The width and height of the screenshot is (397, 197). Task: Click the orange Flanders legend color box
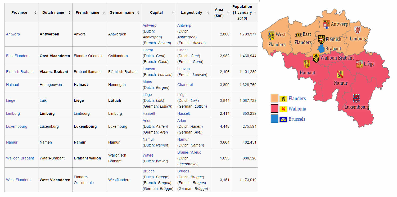coord(274,98)
